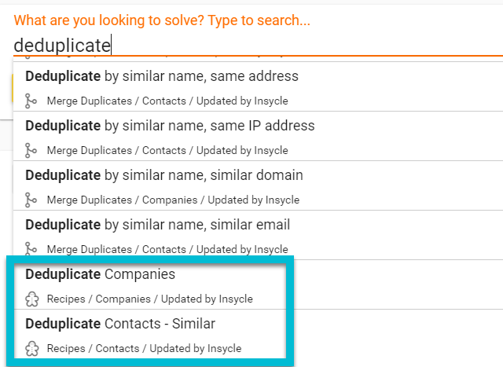503x367 pixels.
Task: Click 'Merge Duplicates / Contacts' text under similar email
Action: 116,249
